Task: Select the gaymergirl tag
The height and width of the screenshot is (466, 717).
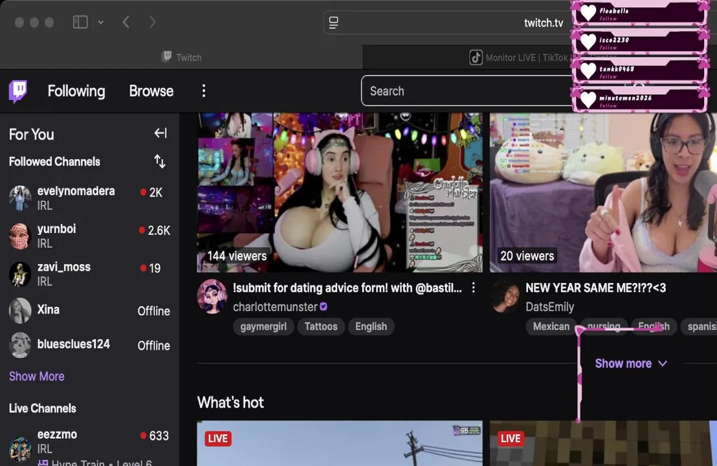Action: (x=263, y=326)
